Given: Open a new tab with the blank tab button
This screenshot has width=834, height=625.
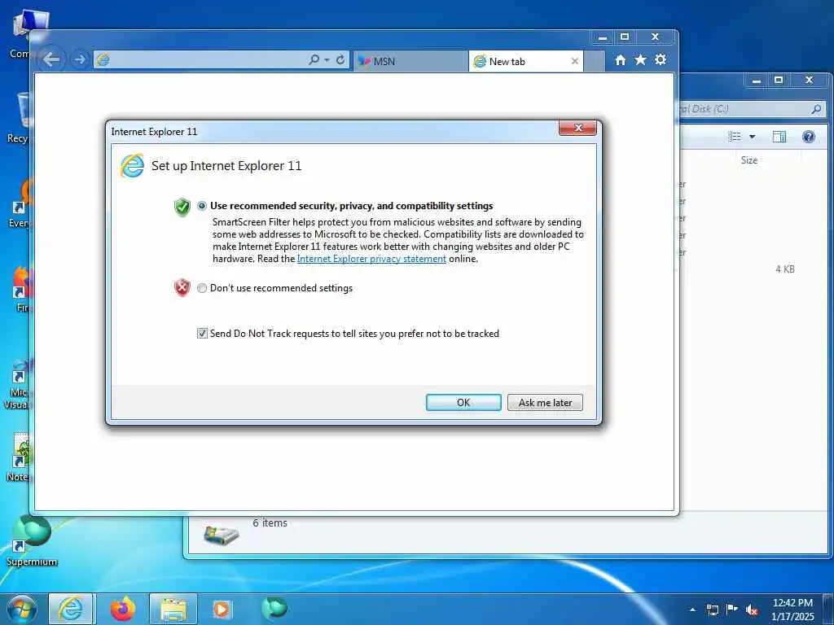Looking at the screenshot, I should click(594, 62).
